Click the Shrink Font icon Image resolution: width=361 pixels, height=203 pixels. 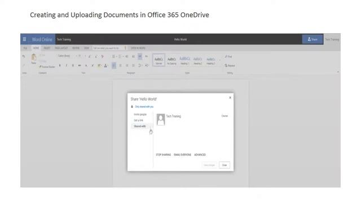pos(96,56)
